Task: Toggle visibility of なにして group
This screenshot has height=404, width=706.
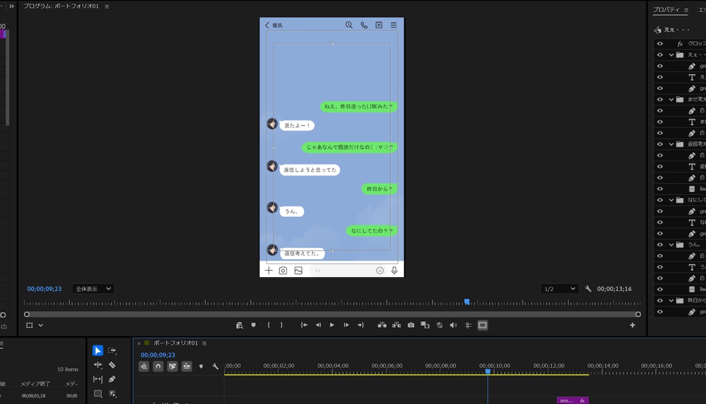Action: (x=660, y=200)
